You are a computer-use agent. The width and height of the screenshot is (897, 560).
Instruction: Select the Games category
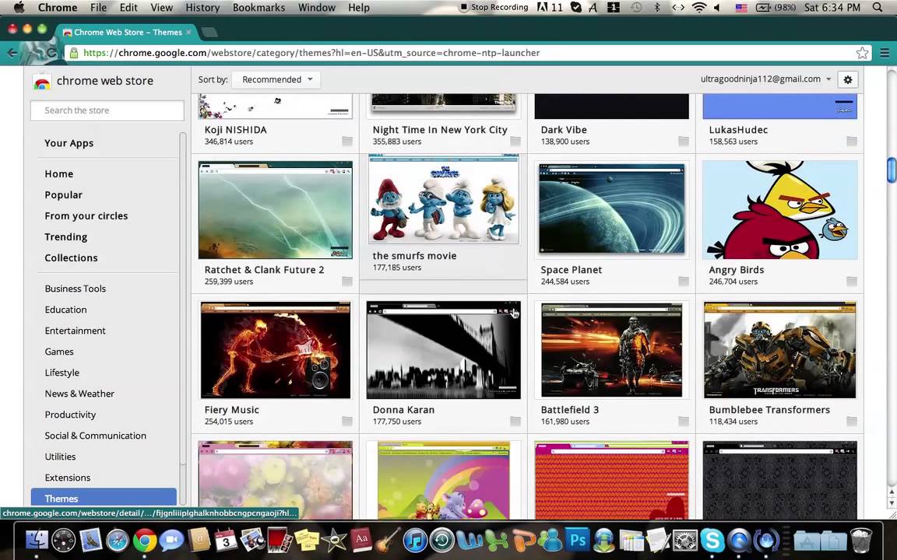coord(59,352)
